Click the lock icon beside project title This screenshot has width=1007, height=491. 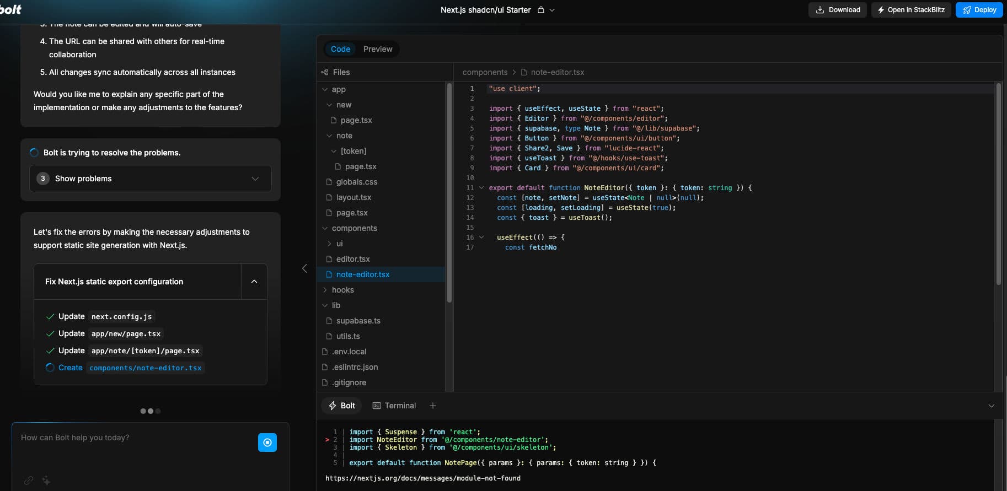pos(541,10)
